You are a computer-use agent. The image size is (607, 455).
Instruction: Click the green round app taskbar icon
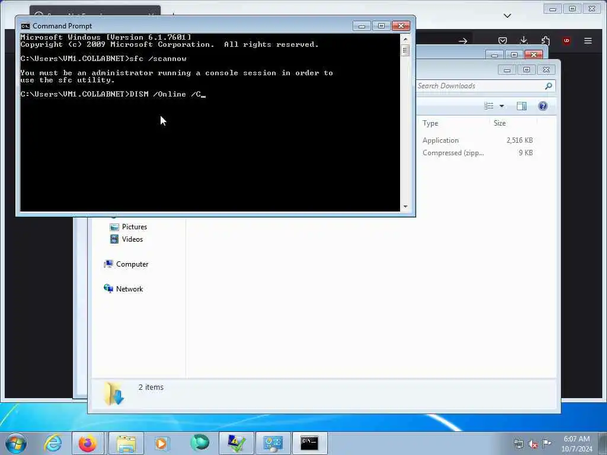[200, 443]
